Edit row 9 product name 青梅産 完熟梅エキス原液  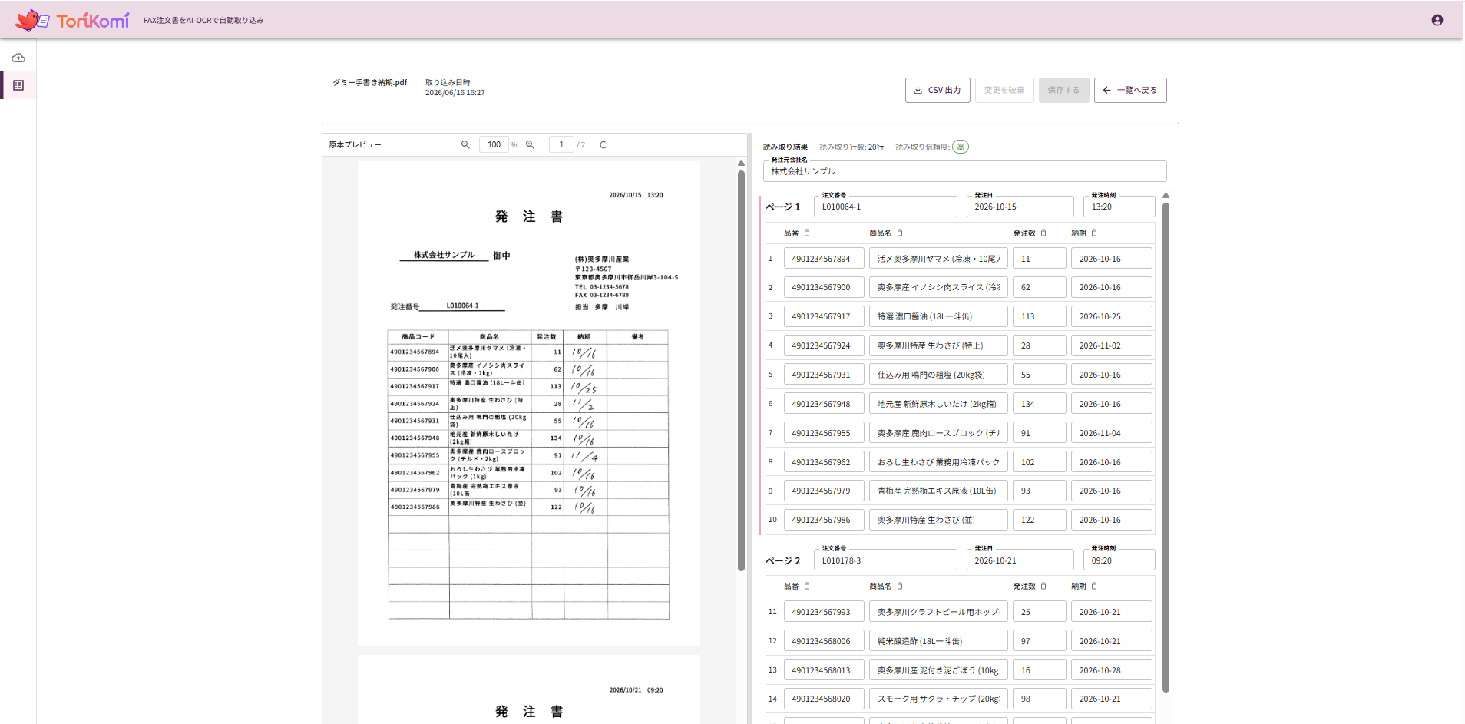[x=938, y=491]
